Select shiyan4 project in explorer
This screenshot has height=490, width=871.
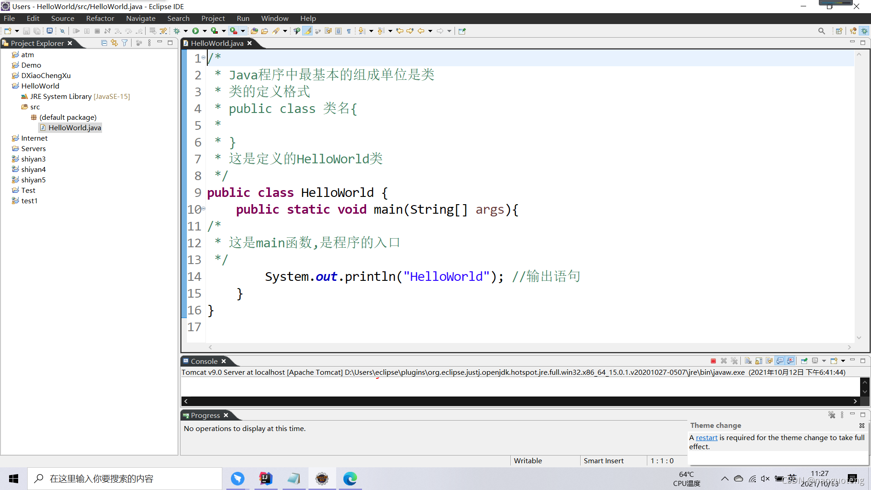pyautogui.click(x=33, y=169)
